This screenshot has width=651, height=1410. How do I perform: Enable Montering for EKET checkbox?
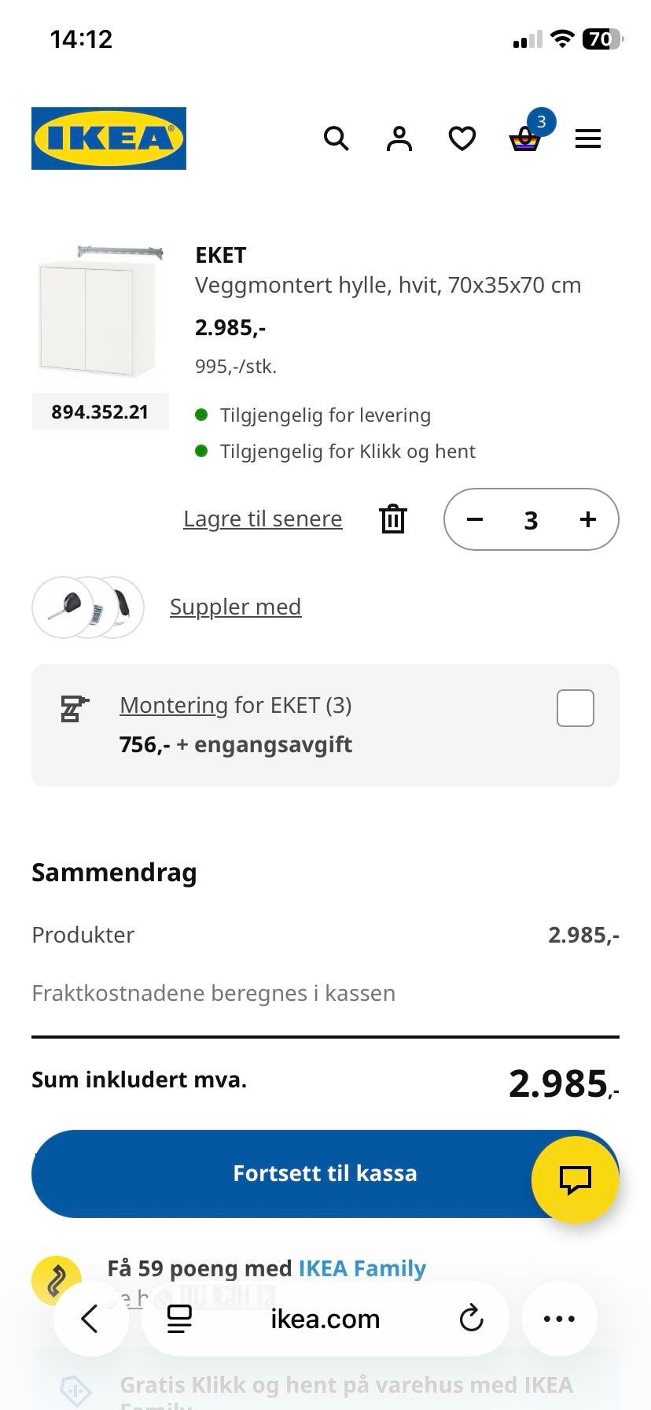[x=576, y=708]
